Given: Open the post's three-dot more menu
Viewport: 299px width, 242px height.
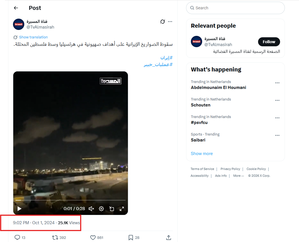Looking at the screenshot, I should coord(170,21).
